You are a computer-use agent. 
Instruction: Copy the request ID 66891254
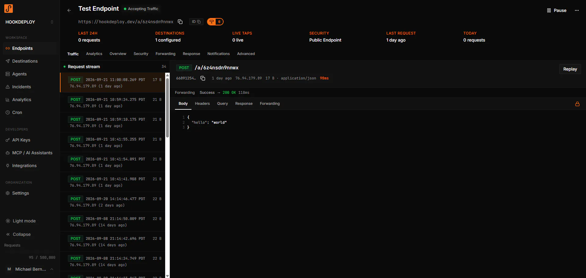pos(203,78)
